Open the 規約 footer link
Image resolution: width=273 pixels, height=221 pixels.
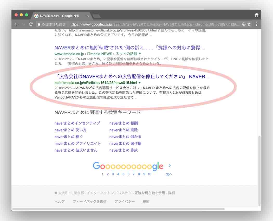146,201
